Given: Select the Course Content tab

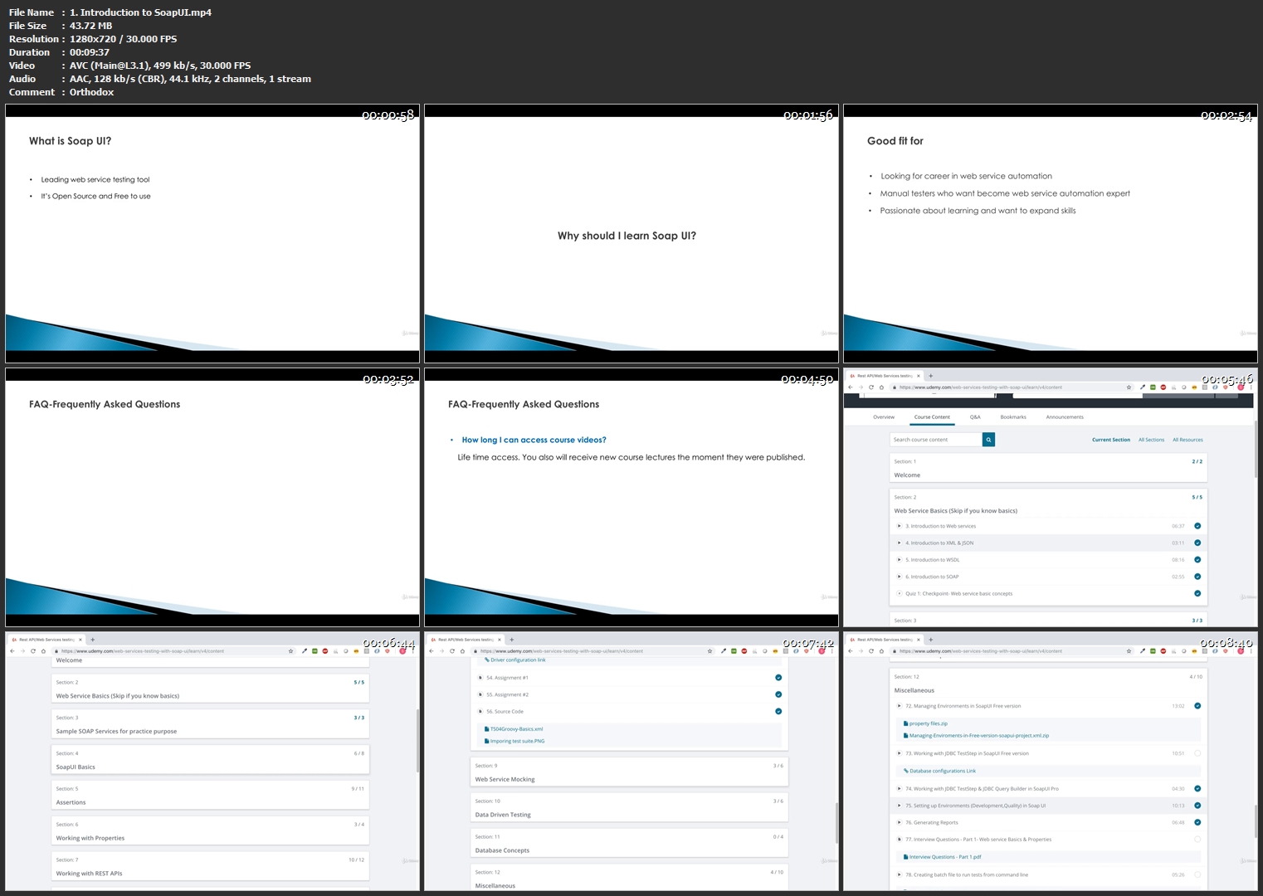Looking at the screenshot, I should point(932,417).
